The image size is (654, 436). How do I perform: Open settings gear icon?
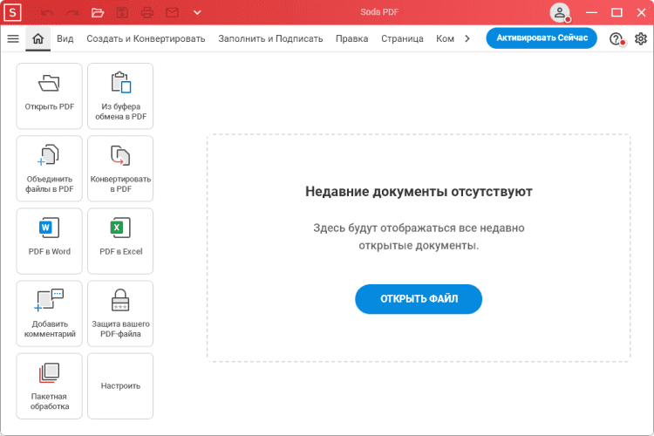pyautogui.click(x=641, y=38)
